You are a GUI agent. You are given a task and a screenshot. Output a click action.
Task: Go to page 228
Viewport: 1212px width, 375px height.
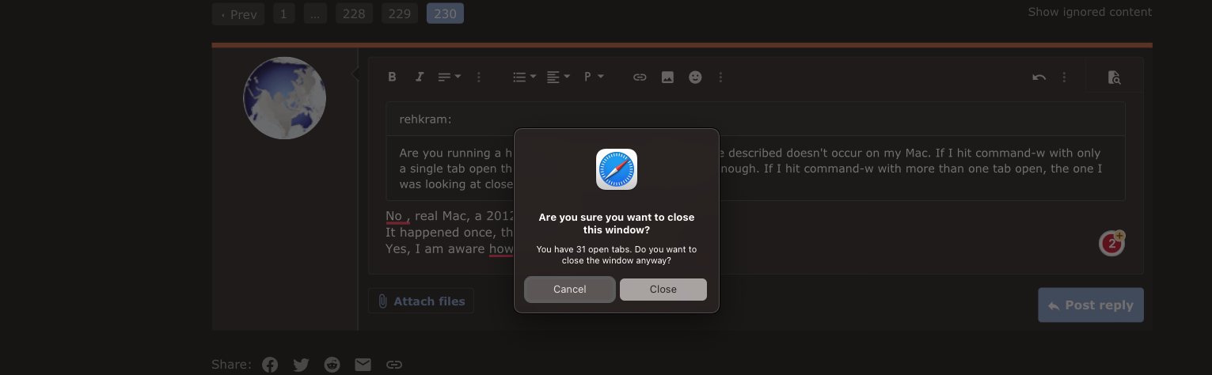tap(354, 13)
